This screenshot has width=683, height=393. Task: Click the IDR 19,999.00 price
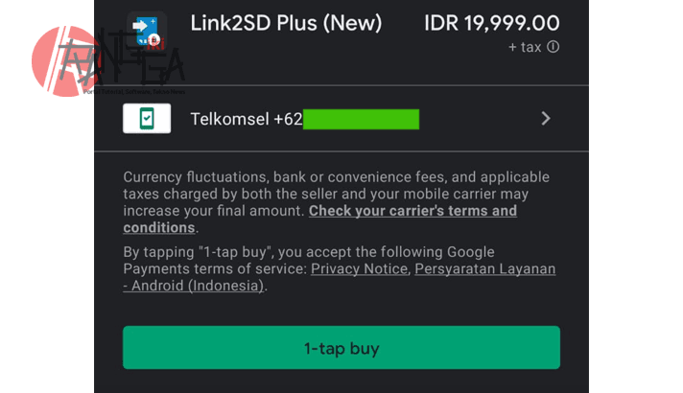coord(491,22)
